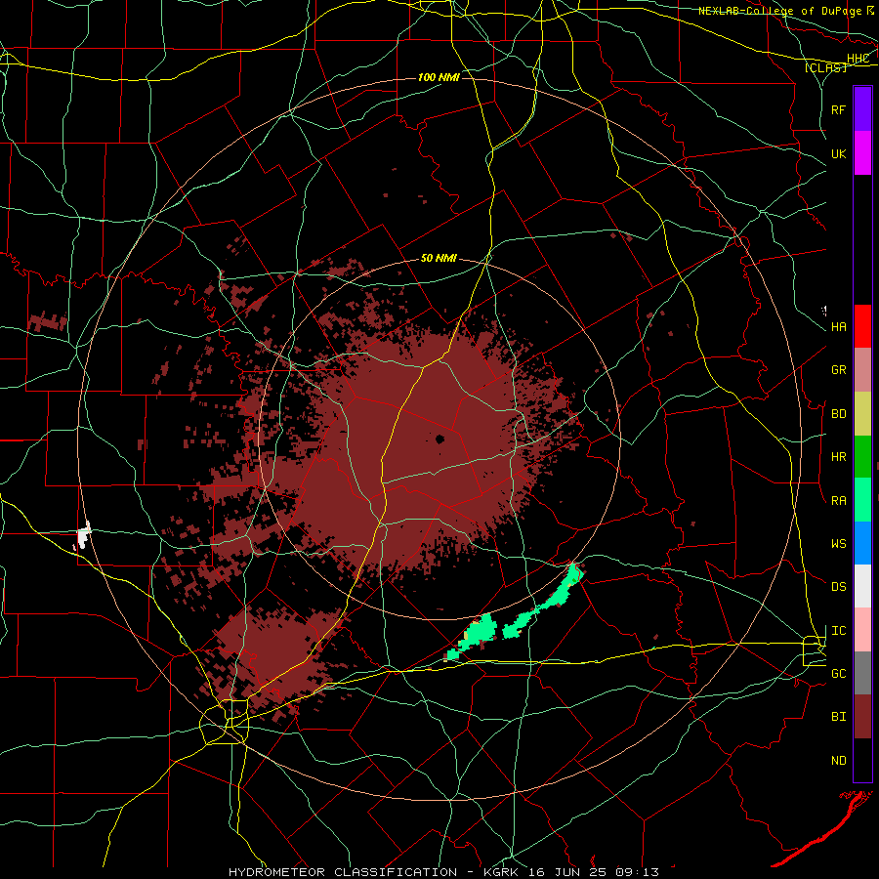Screen dimensions: 879x879
Task: Click the HYDROMETEOR CLASSIFICATION caption text
Action: click(343, 872)
